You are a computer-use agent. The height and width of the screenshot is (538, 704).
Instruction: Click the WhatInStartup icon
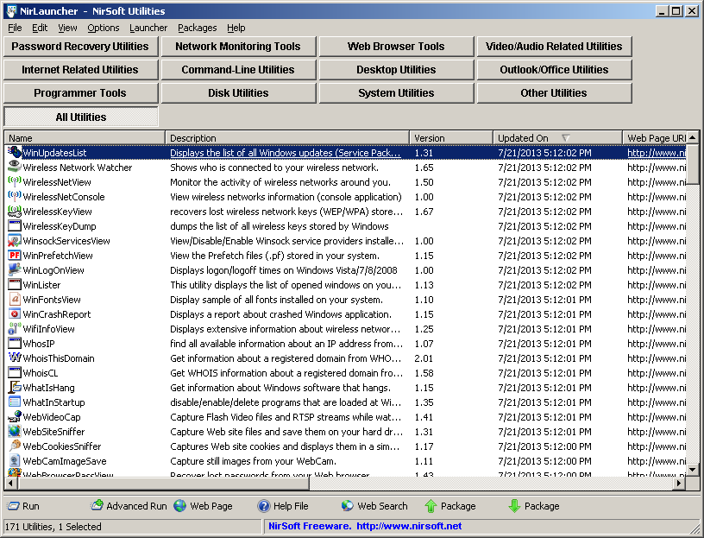pyautogui.click(x=15, y=402)
